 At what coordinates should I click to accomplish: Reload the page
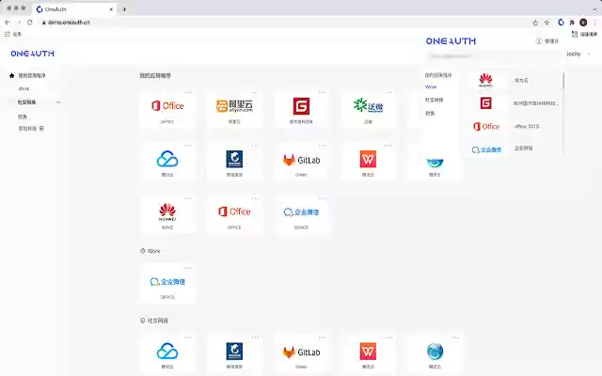tap(30, 23)
